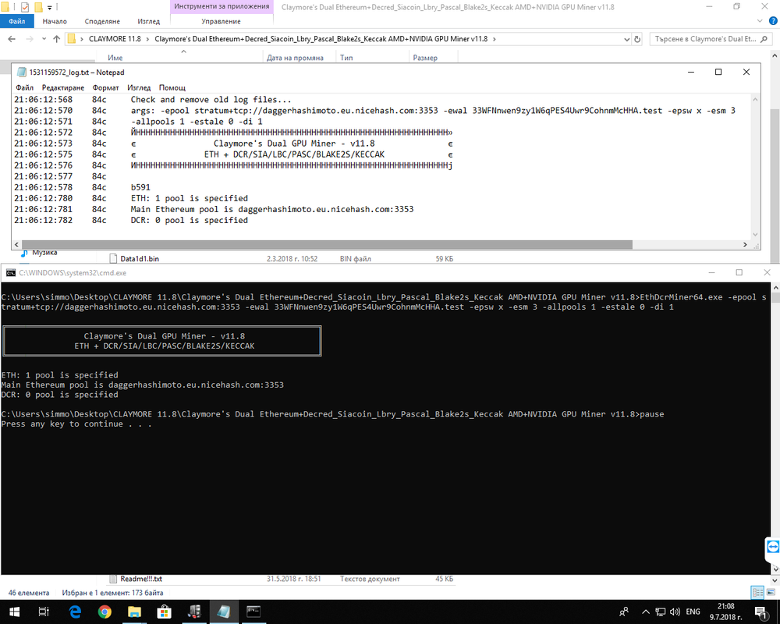Image resolution: width=780 pixels, height=624 pixels.
Task: Launch Google Chrome from taskbar
Action: click(105, 612)
